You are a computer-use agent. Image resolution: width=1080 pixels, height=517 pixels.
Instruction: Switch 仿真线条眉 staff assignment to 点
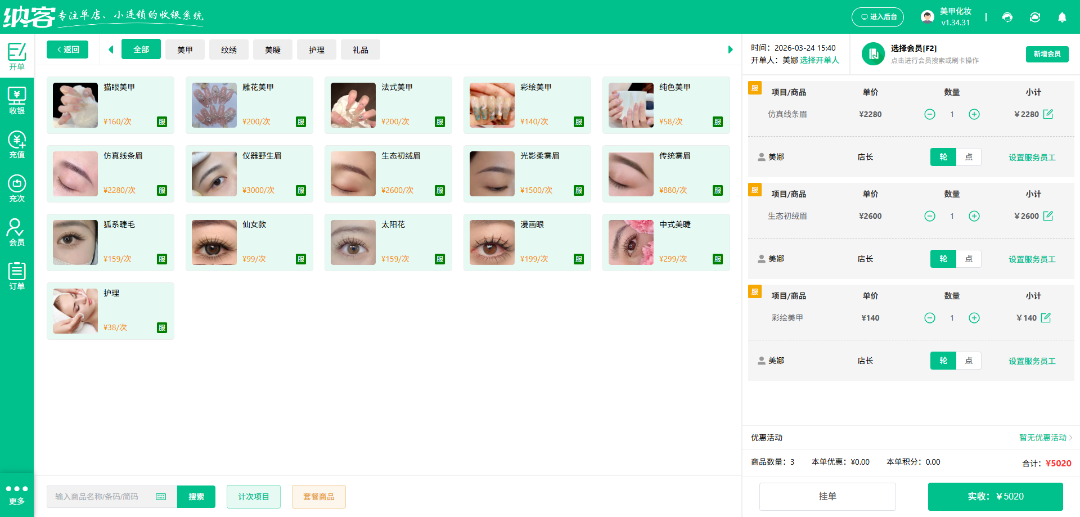coord(969,157)
